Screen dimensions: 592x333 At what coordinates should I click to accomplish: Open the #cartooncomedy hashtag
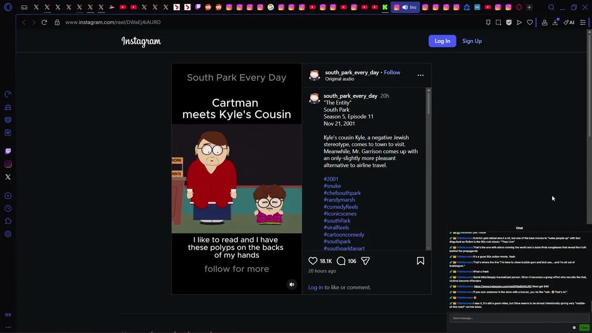tap(344, 234)
